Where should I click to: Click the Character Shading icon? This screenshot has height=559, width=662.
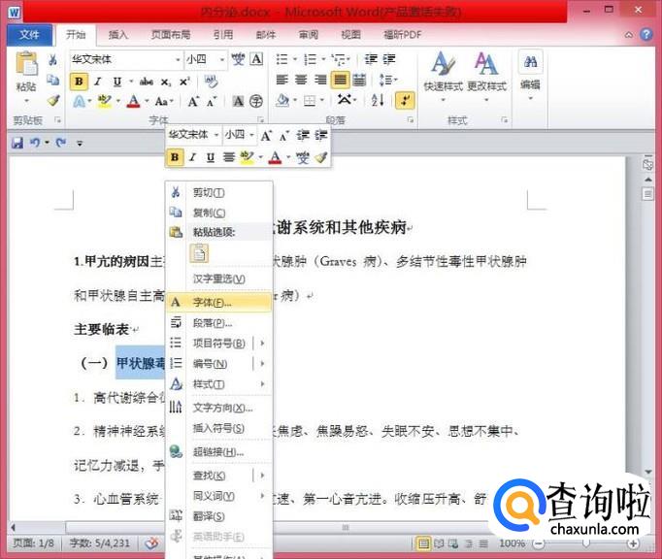(x=238, y=101)
